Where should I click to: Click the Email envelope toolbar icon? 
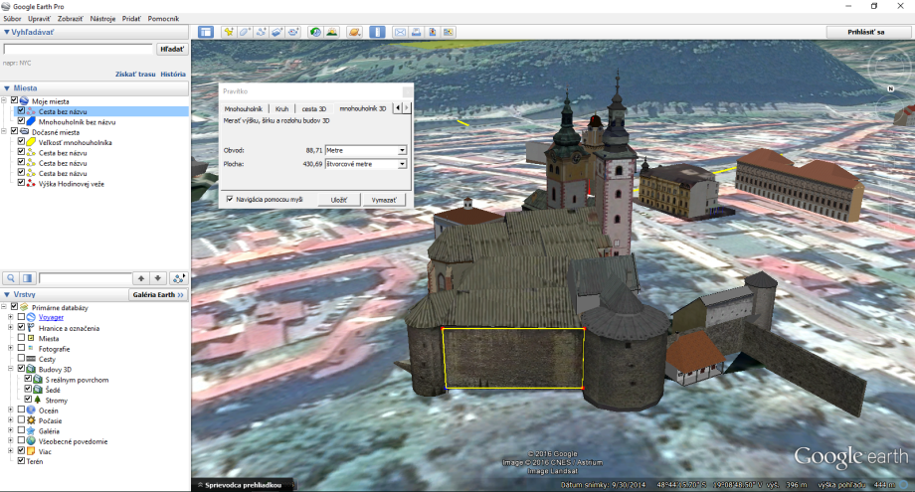pos(401,32)
